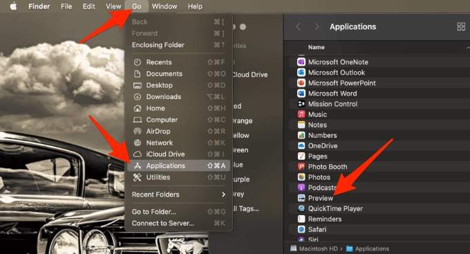Image resolution: width=470 pixels, height=254 pixels.
Task: Open the View menu
Action: (113, 6)
